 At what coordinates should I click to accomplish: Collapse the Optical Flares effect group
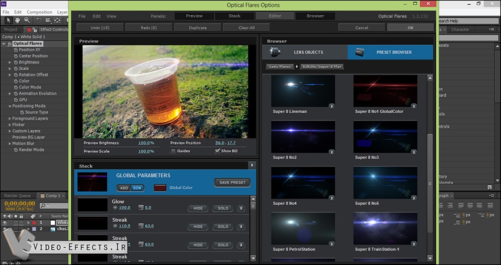tap(4, 44)
